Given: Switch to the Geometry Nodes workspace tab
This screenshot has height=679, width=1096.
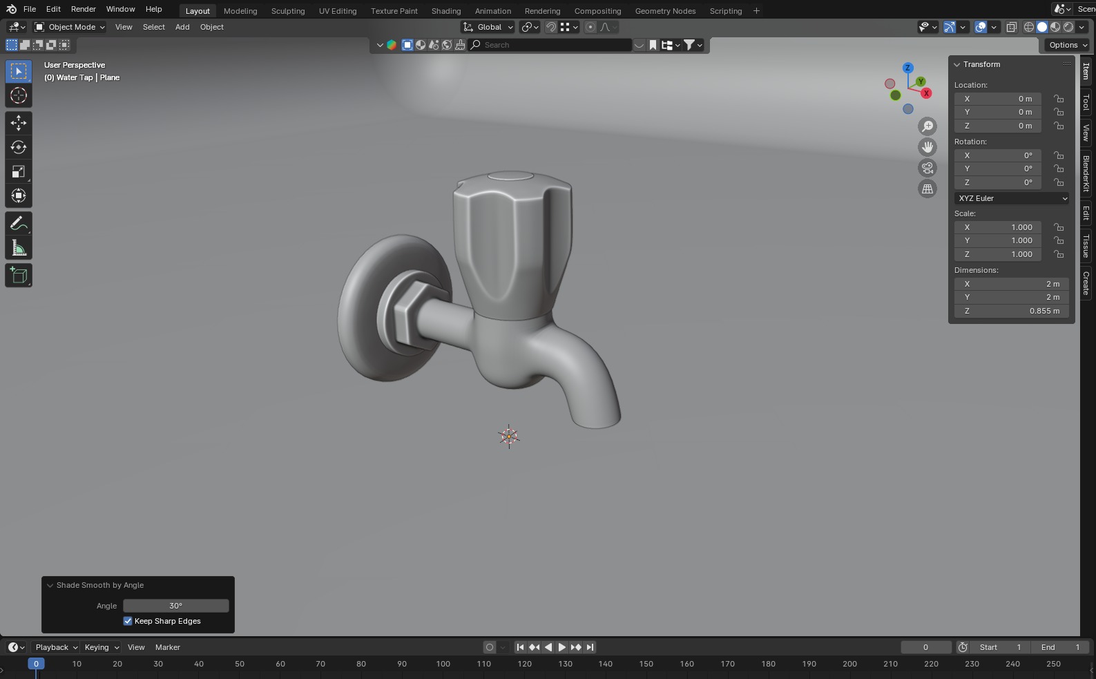Looking at the screenshot, I should tap(666, 11).
